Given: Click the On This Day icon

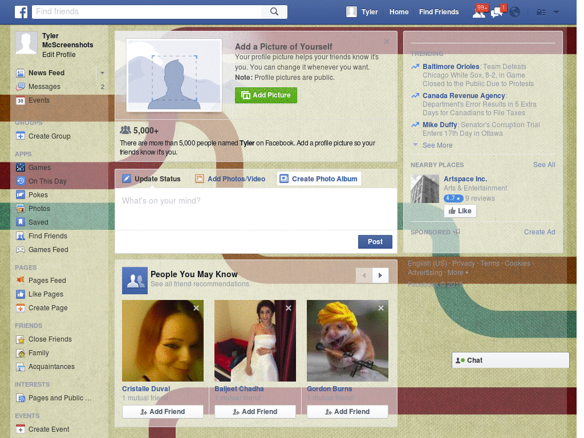Looking at the screenshot, I should point(21,181).
